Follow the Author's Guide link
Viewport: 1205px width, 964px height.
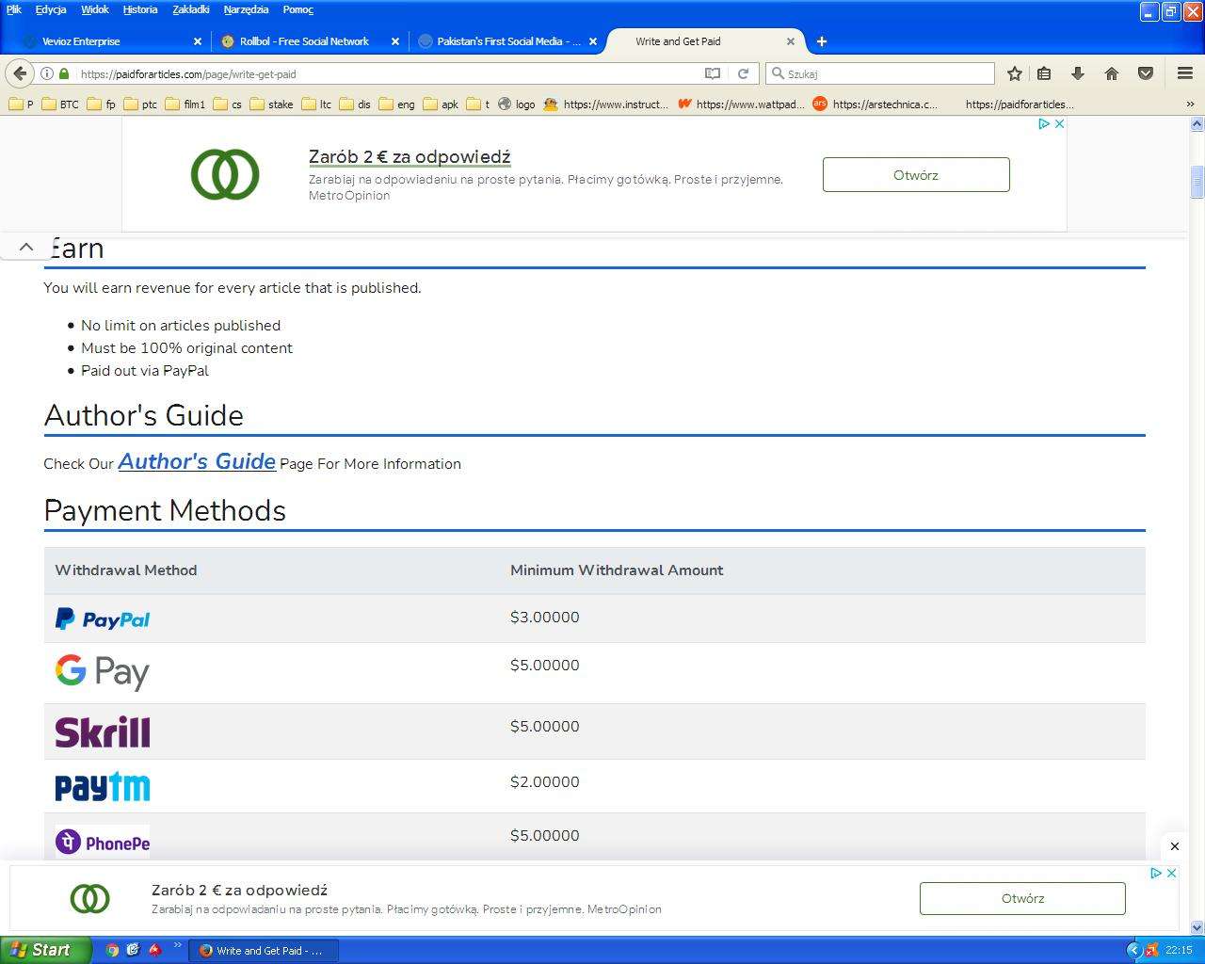(197, 461)
